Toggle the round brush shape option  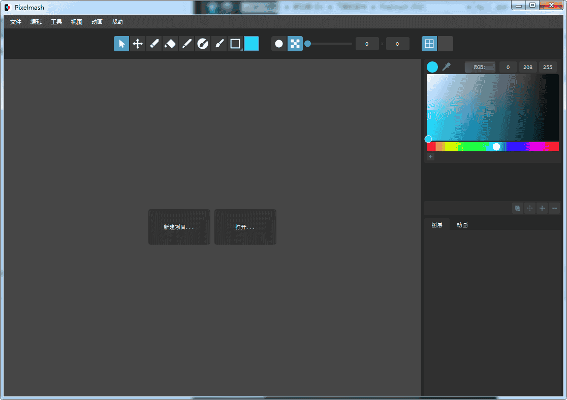(x=279, y=44)
